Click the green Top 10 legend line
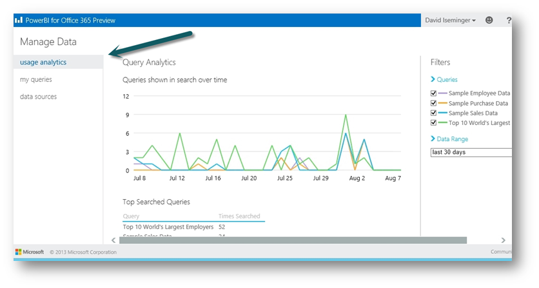Image resolution: width=539 pixels, height=288 pixels. 442,122
